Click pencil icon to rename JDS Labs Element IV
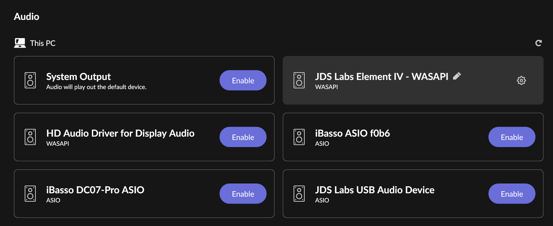This screenshot has height=226, width=553. [457, 76]
